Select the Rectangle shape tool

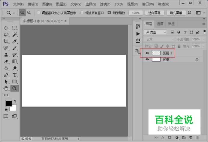click(x=15, y=82)
